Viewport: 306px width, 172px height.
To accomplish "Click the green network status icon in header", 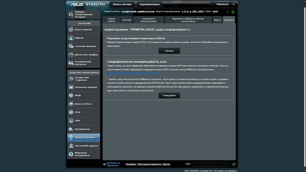I will (x=233, y=12).
